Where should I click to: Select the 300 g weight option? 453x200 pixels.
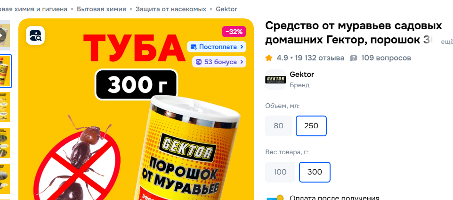point(315,172)
